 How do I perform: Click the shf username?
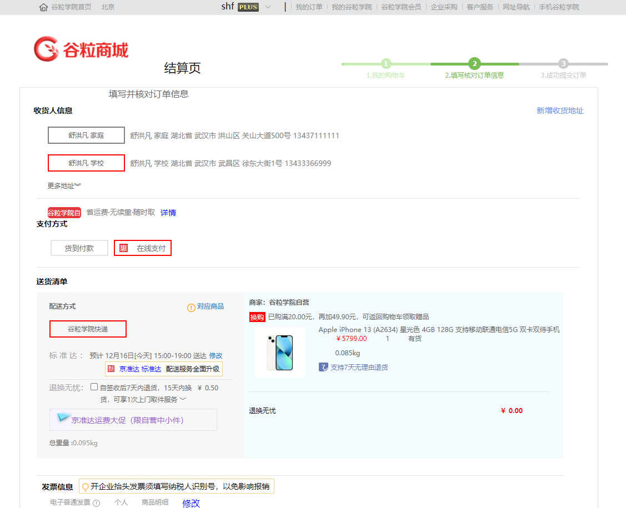coord(228,7)
